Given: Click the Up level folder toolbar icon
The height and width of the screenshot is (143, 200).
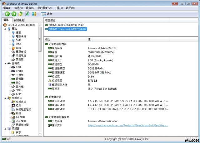Looking at the screenshot, I should click(21, 14).
